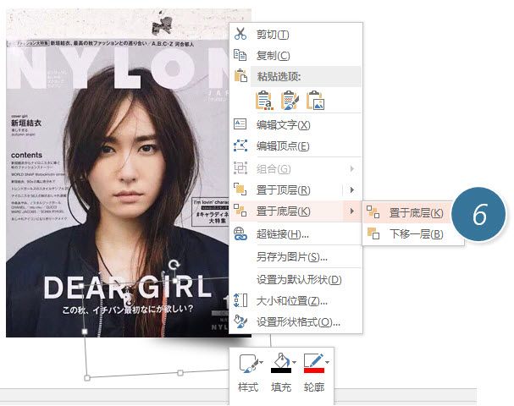
Task: Click the Edit Points icon
Action: (x=240, y=145)
